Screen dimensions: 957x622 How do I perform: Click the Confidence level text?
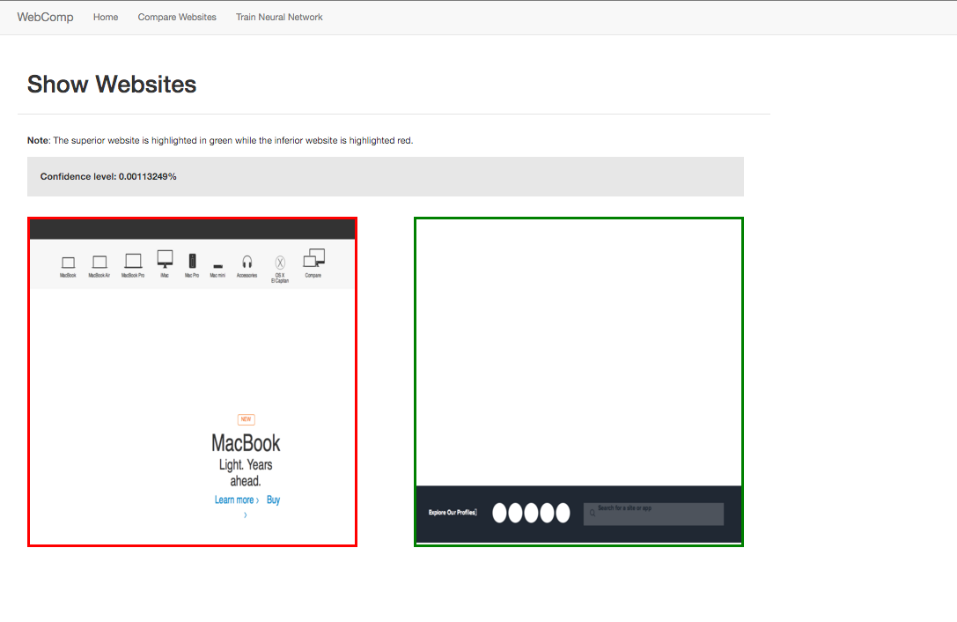108,176
